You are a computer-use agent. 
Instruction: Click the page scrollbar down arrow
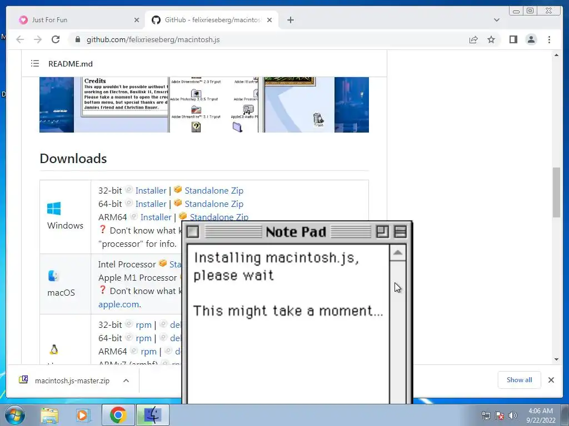point(556,359)
